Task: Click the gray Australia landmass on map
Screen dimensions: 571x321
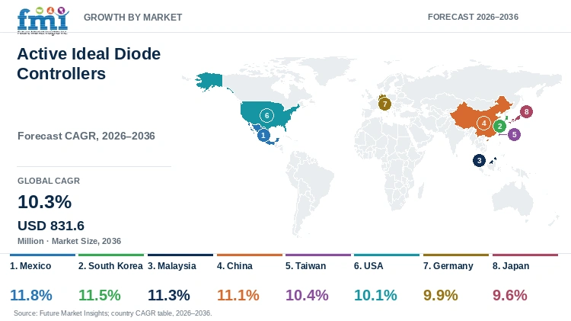Action: 513,200
